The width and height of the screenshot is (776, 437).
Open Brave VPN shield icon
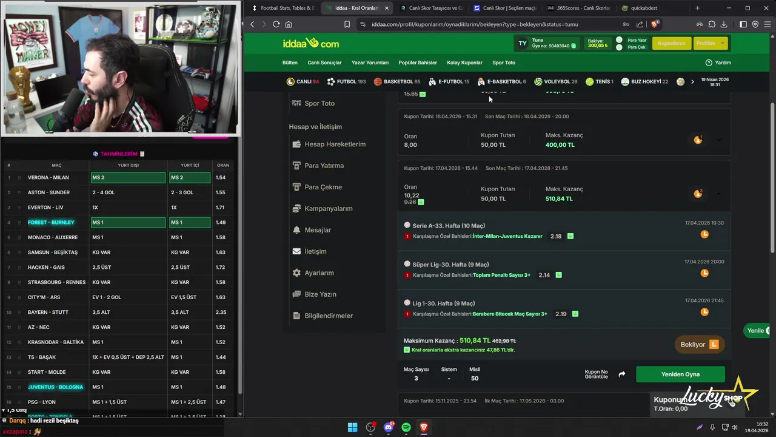click(x=755, y=24)
